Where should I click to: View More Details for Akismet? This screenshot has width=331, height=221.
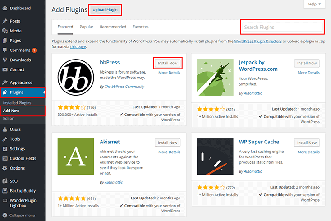pos(169,152)
